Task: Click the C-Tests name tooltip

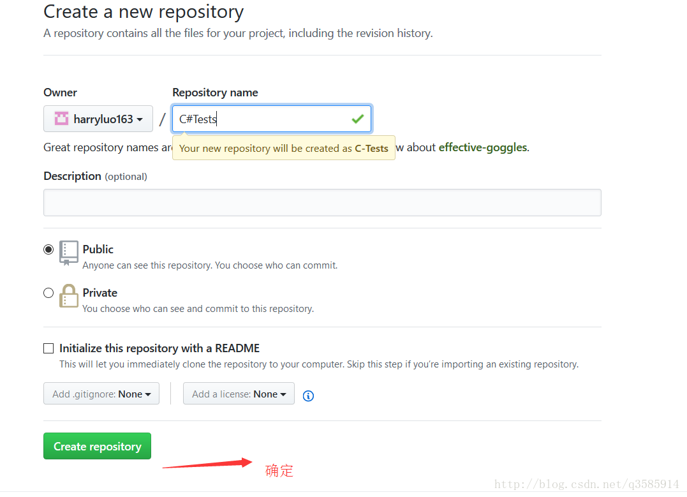Action: pyautogui.click(x=284, y=148)
